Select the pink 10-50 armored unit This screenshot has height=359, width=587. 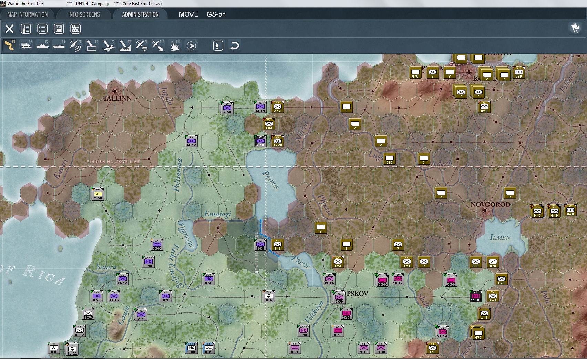pos(451,280)
